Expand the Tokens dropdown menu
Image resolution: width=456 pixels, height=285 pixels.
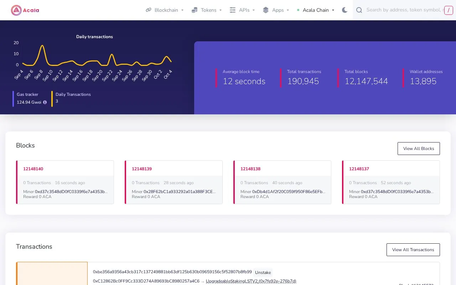coord(207,10)
